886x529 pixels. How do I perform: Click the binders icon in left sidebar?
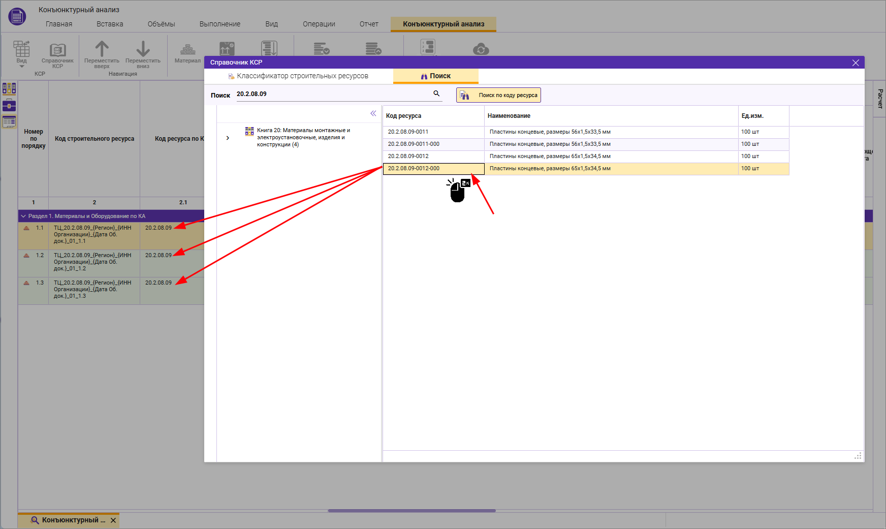(9, 89)
